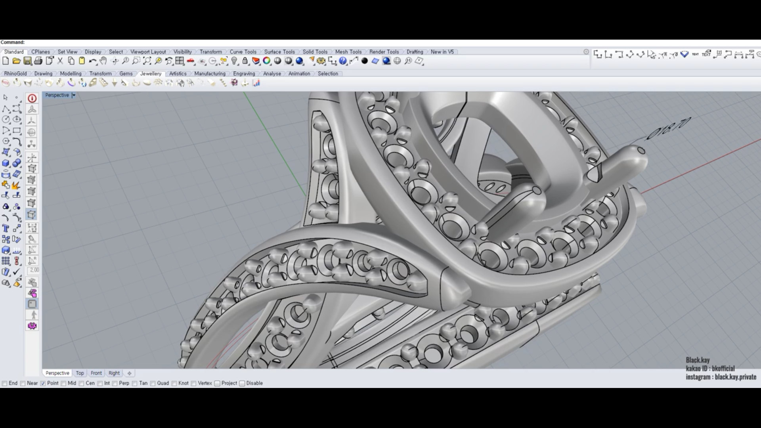761x428 pixels.
Task: Toggle the Disable osnap checkbox
Action: (x=242, y=383)
